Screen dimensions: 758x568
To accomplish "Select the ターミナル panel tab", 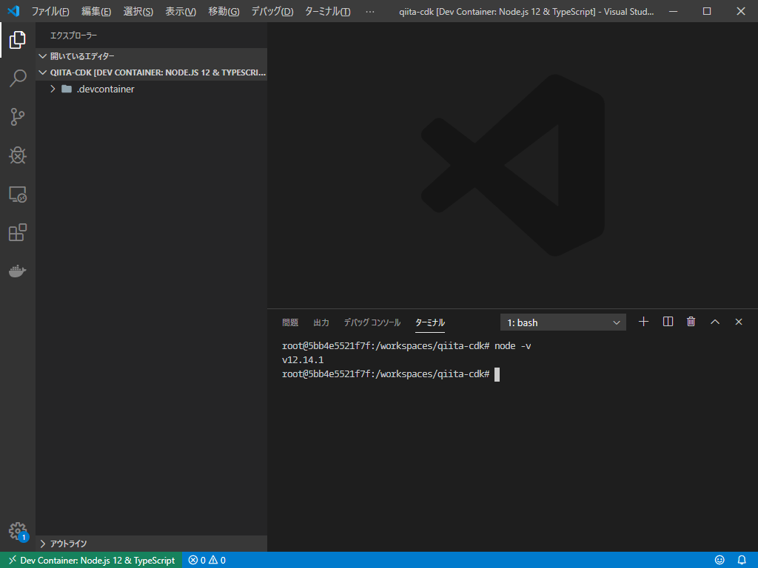I will tap(430, 322).
